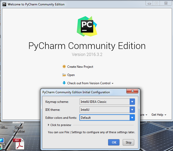Click the large PyCharm PC logo

pyautogui.click(x=87, y=26)
